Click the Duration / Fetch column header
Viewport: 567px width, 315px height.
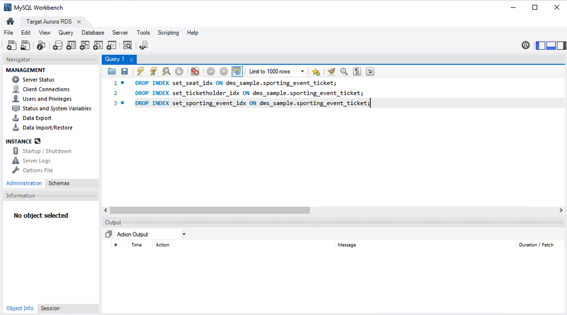pos(536,245)
